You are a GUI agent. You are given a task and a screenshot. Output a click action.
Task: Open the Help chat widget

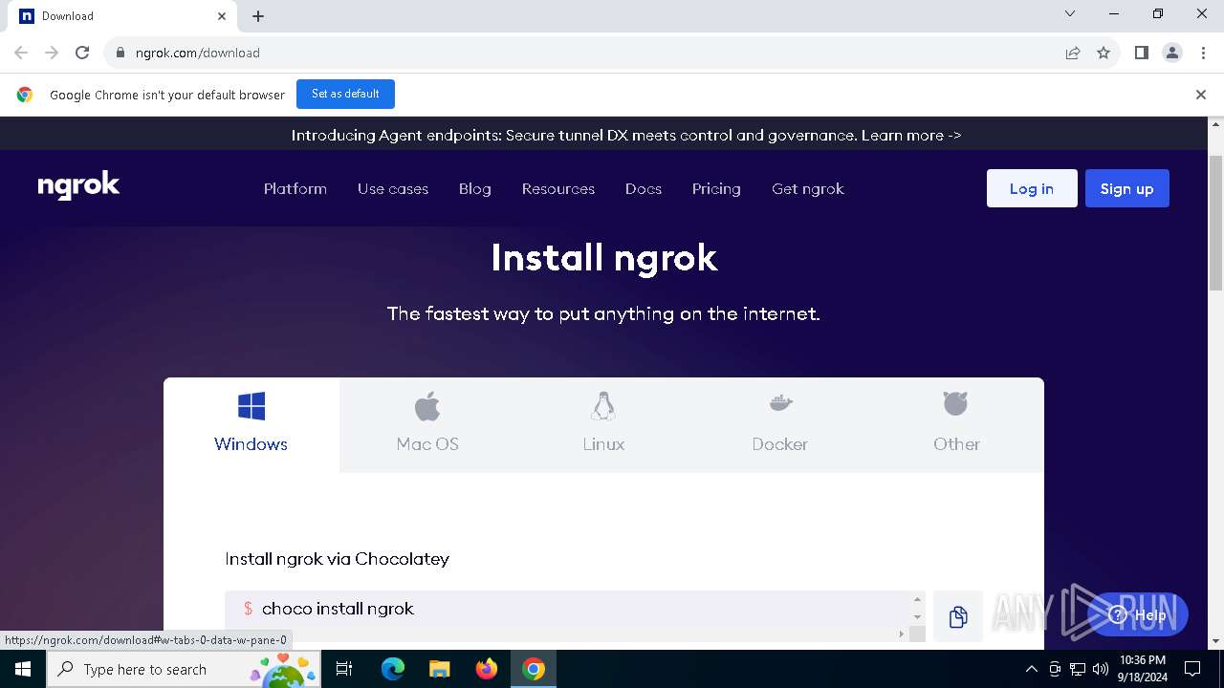click(x=1138, y=614)
